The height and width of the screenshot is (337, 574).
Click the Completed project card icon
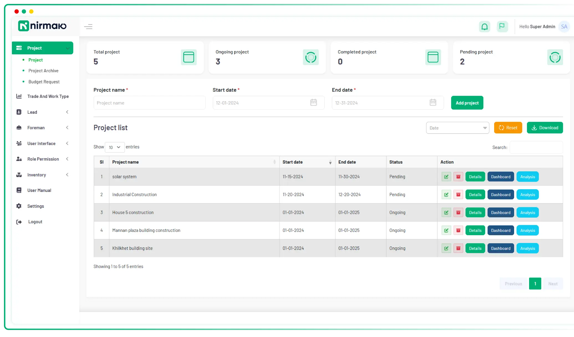pyautogui.click(x=433, y=57)
